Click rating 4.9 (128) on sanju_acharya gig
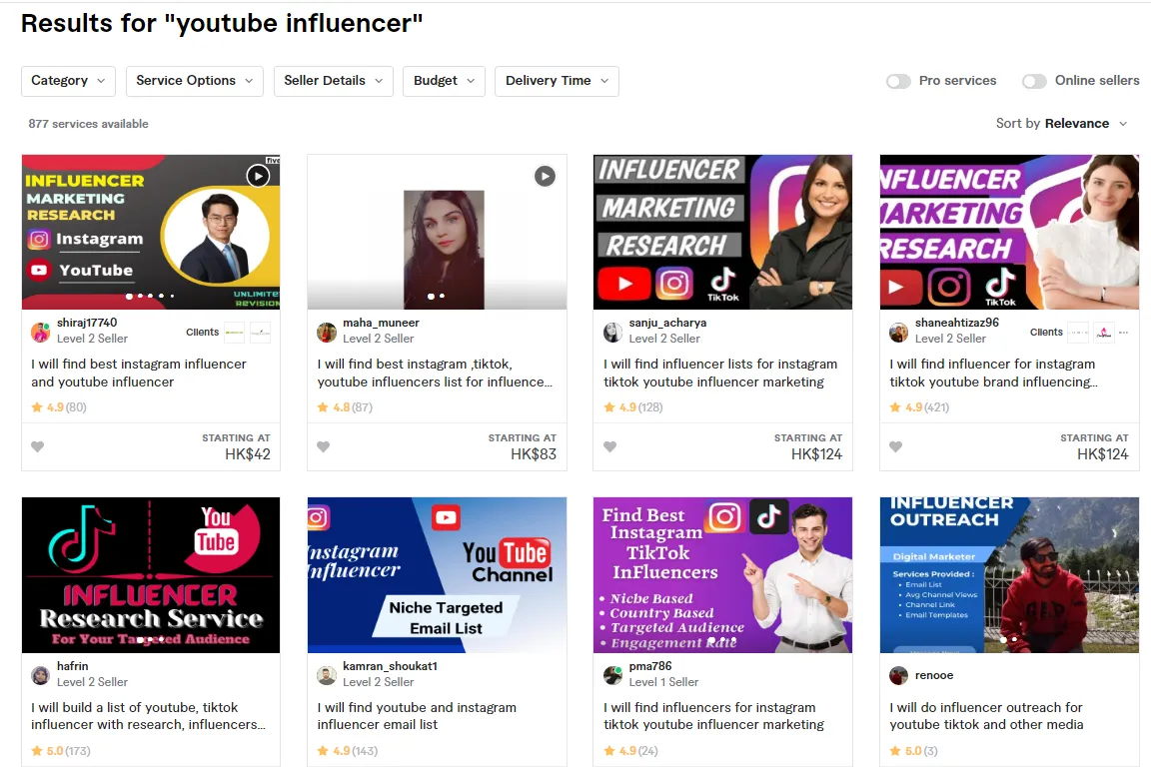Image resolution: width=1151 pixels, height=767 pixels. click(x=632, y=407)
